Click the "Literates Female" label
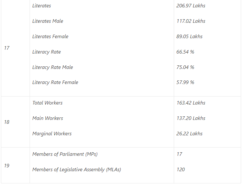This screenshot has height=185, width=242. 50,37
